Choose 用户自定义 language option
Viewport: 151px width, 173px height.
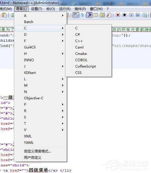point(40,158)
